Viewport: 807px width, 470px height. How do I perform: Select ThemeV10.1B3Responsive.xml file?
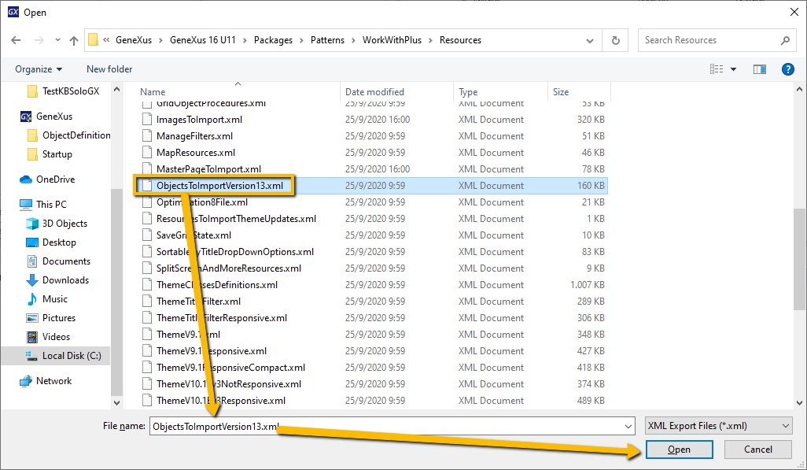[221, 401]
